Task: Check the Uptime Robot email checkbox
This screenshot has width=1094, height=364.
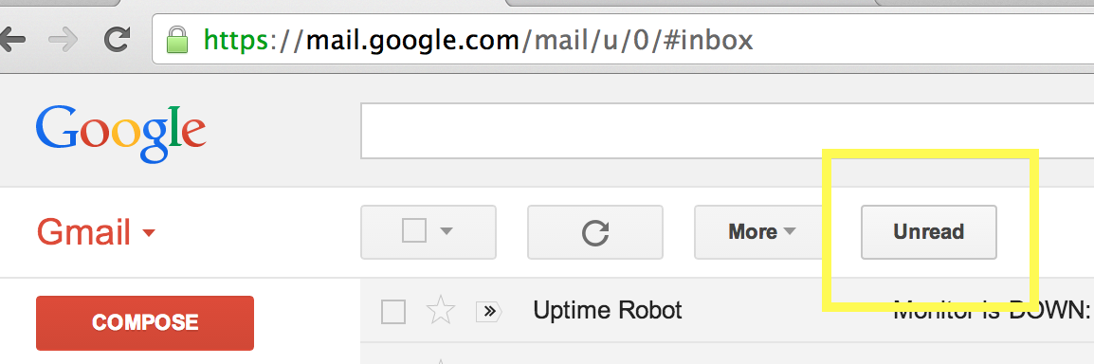Action: [x=393, y=312]
